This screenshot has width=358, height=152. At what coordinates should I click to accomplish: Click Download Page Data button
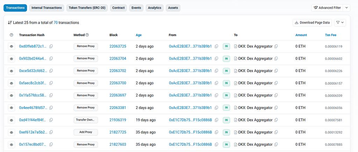312,23
